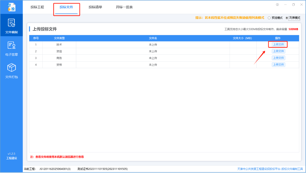Image resolution: width=306 pixels, height=173 pixels.
Task: Select the 列表模式 radio option
Action: tap(286, 18)
